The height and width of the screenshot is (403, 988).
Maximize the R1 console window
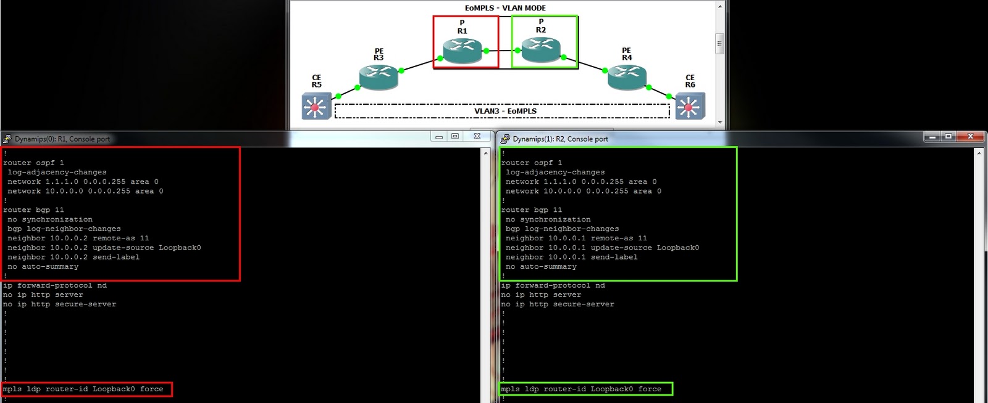455,137
